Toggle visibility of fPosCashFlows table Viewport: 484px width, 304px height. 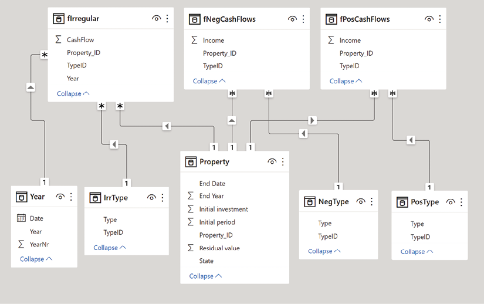coord(429,19)
